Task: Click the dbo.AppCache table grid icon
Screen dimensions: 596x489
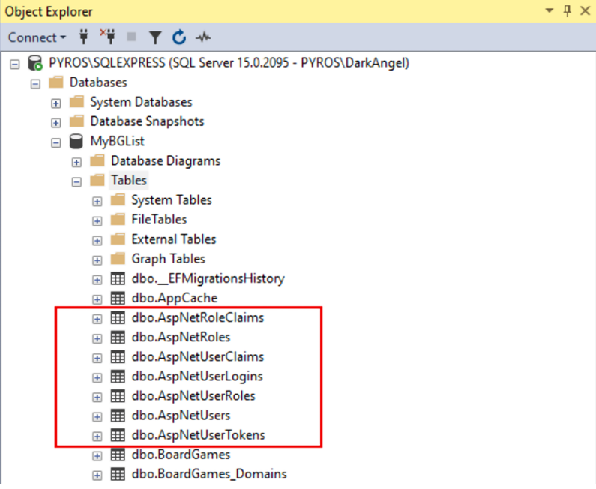Action: coord(117,298)
